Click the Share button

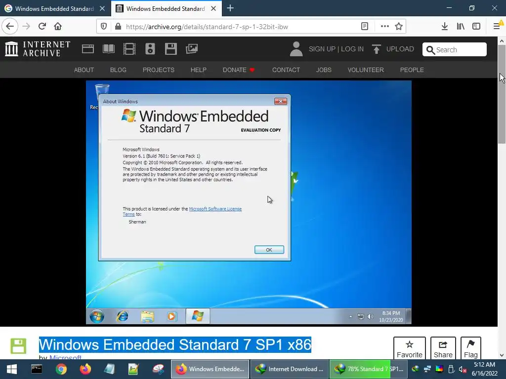(x=443, y=349)
